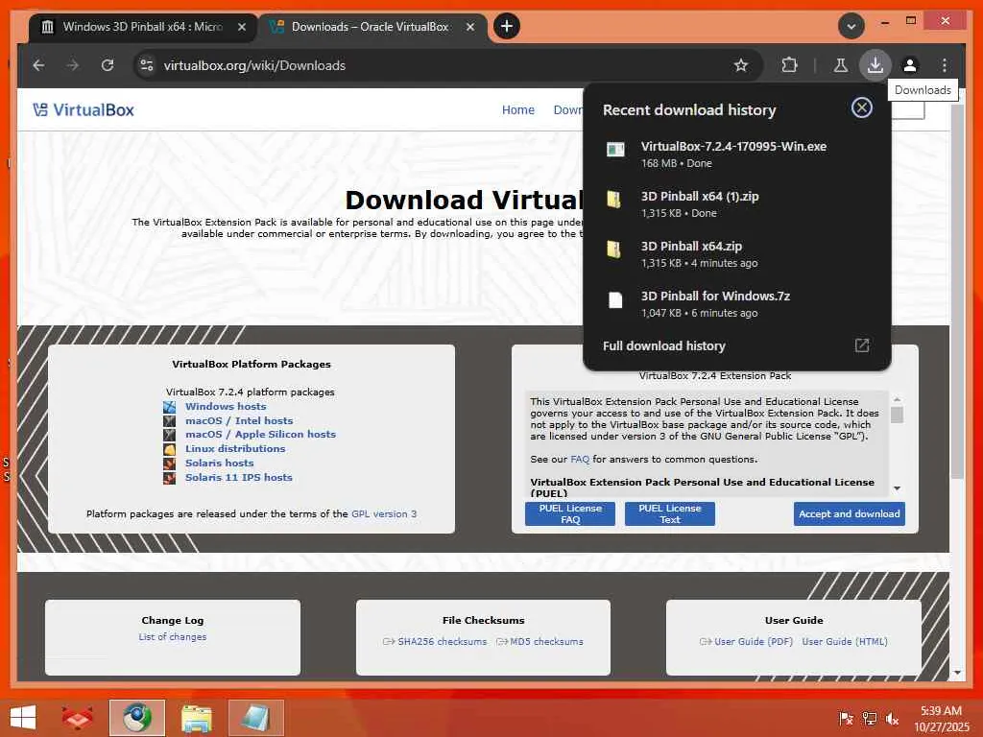This screenshot has width=983, height=737.
Task: Close the Windows 3D Pinball tab
Action: coord(241,27)
